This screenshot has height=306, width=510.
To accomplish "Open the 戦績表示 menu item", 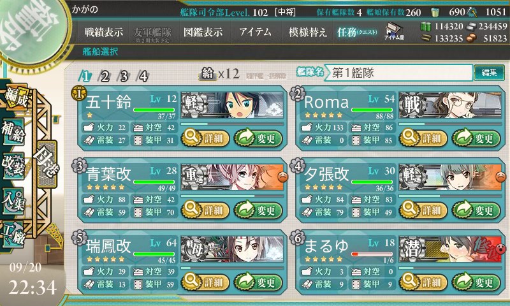I will 104,32.
